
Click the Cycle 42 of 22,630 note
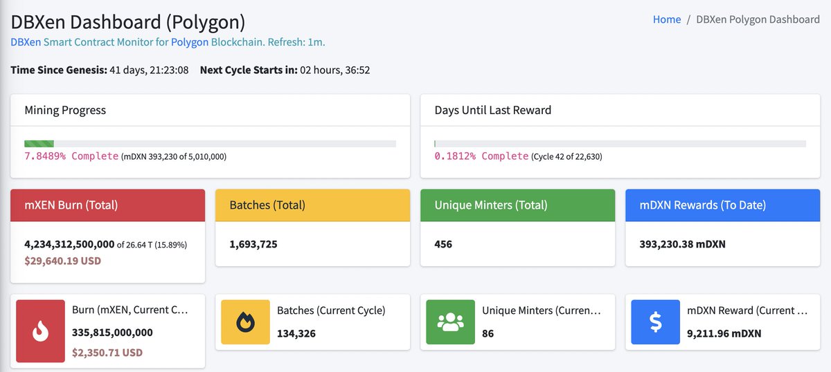pos(566,157)
